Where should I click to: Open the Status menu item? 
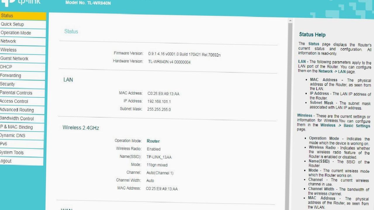click(23, 16)
